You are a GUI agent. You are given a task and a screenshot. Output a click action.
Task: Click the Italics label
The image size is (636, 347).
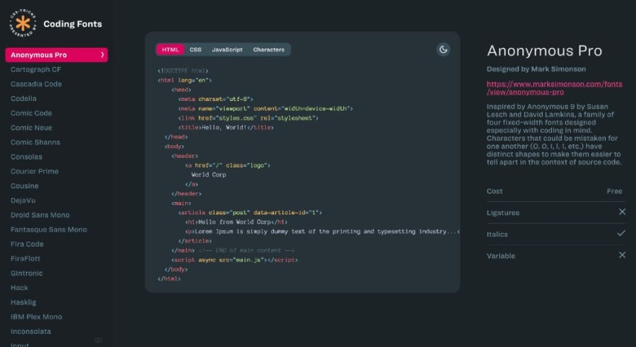pyautogui.click(x=497, y=234)
